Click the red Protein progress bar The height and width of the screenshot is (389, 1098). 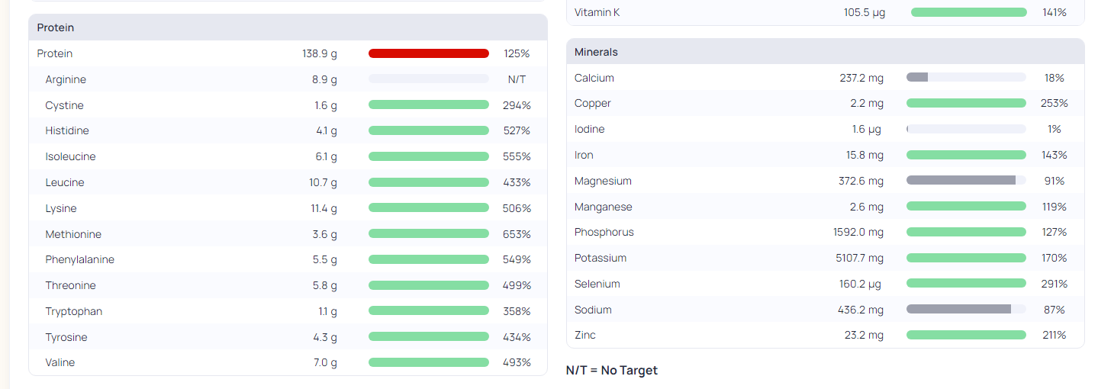click(x=429, y=53)
